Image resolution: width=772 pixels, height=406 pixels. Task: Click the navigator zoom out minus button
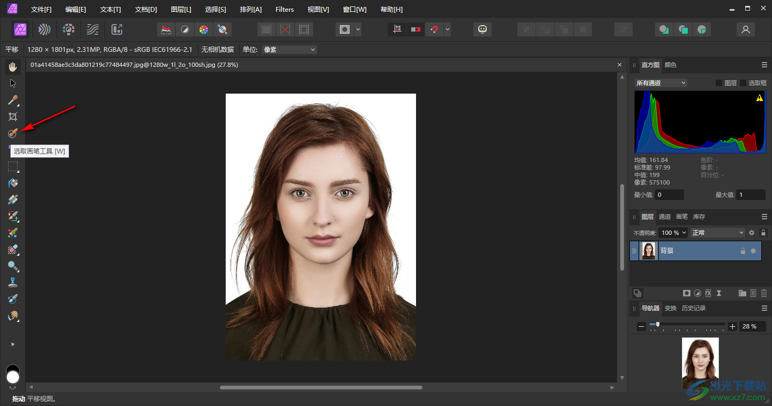coord(641,326)
